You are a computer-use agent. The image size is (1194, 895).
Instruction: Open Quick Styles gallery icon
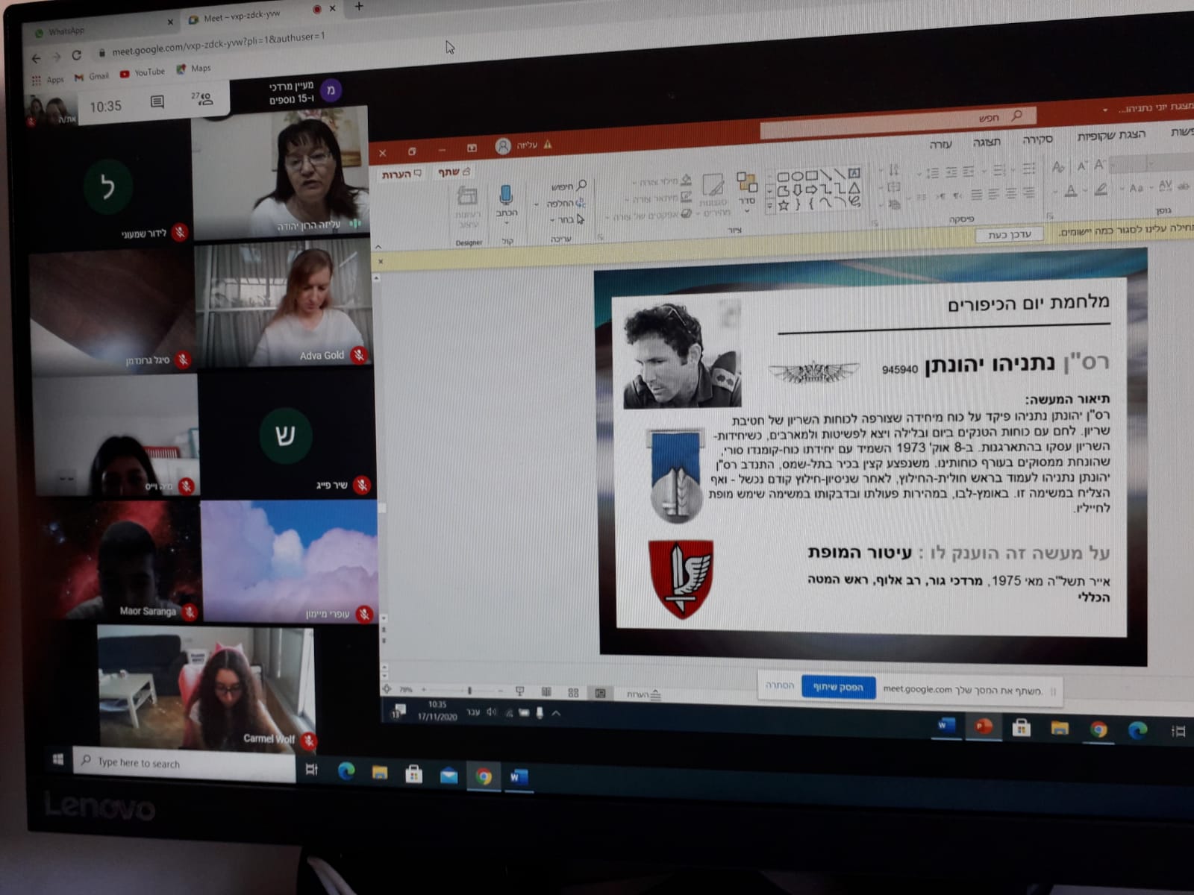pyautogui.click(x=713, y=185)
